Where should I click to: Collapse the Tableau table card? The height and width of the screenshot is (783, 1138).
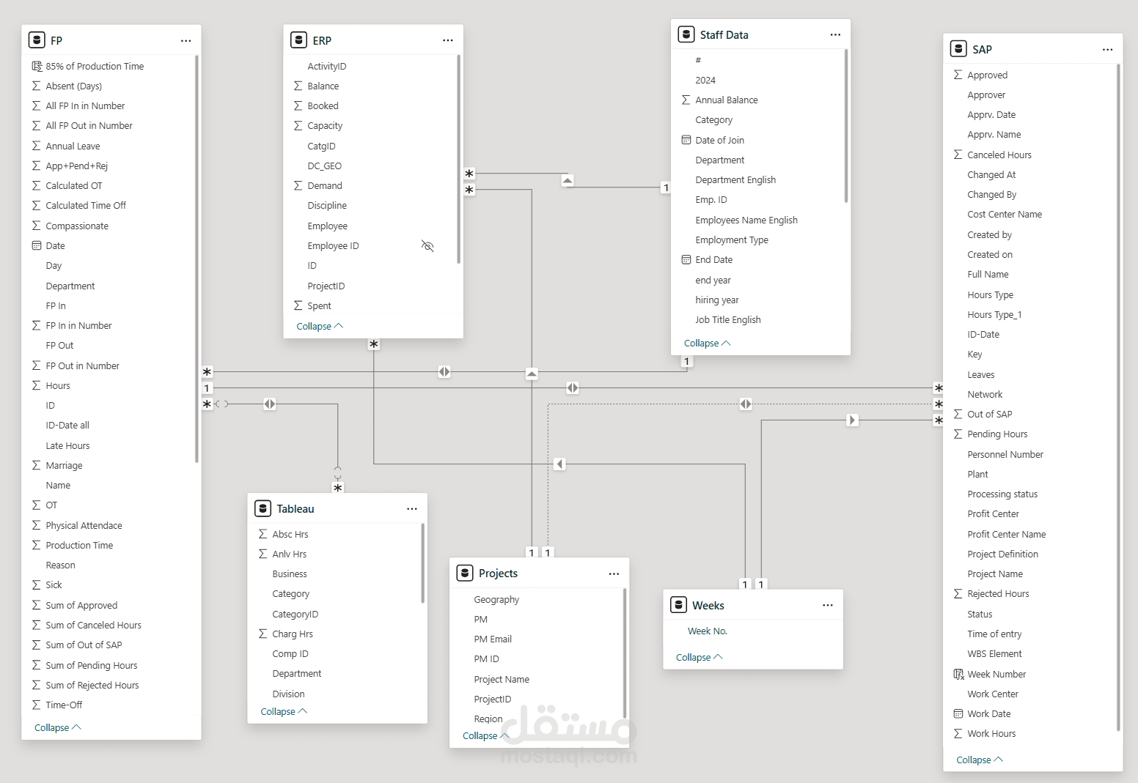[284, 711]
